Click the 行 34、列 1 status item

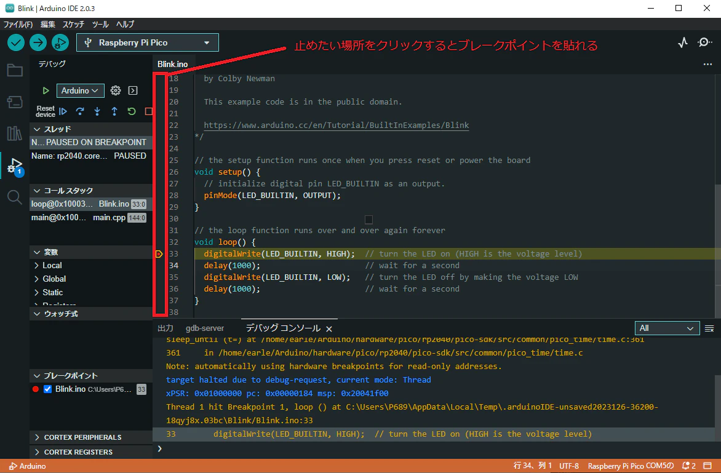533,466
